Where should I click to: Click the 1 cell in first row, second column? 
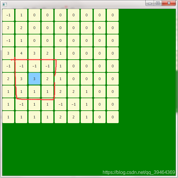pyautogui.click(x=21, y=15)
